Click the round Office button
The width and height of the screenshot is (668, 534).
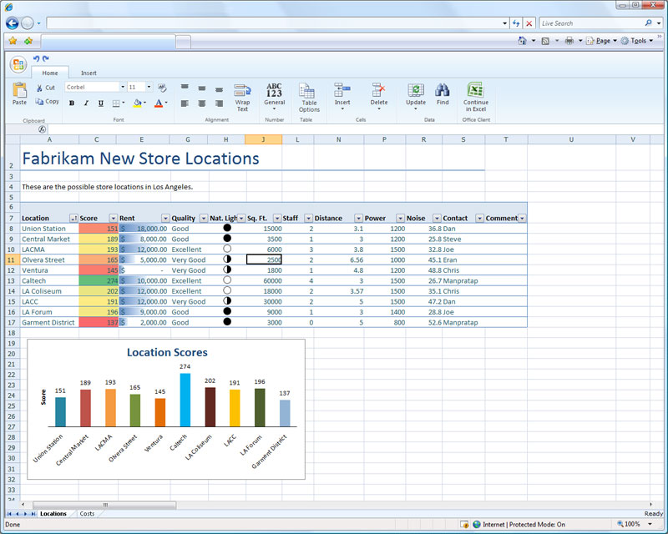(x=18, y=64)
